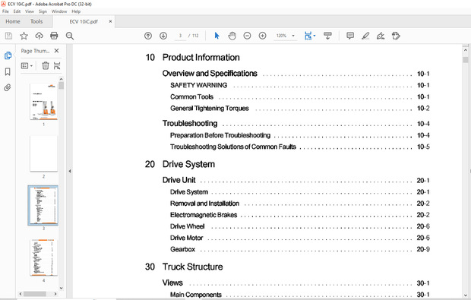
Task: Open the File menu
Action: (5, 11)
